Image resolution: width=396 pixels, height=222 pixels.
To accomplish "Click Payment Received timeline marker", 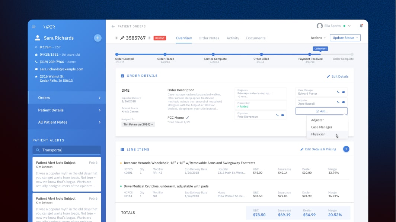I will (310, 54).
